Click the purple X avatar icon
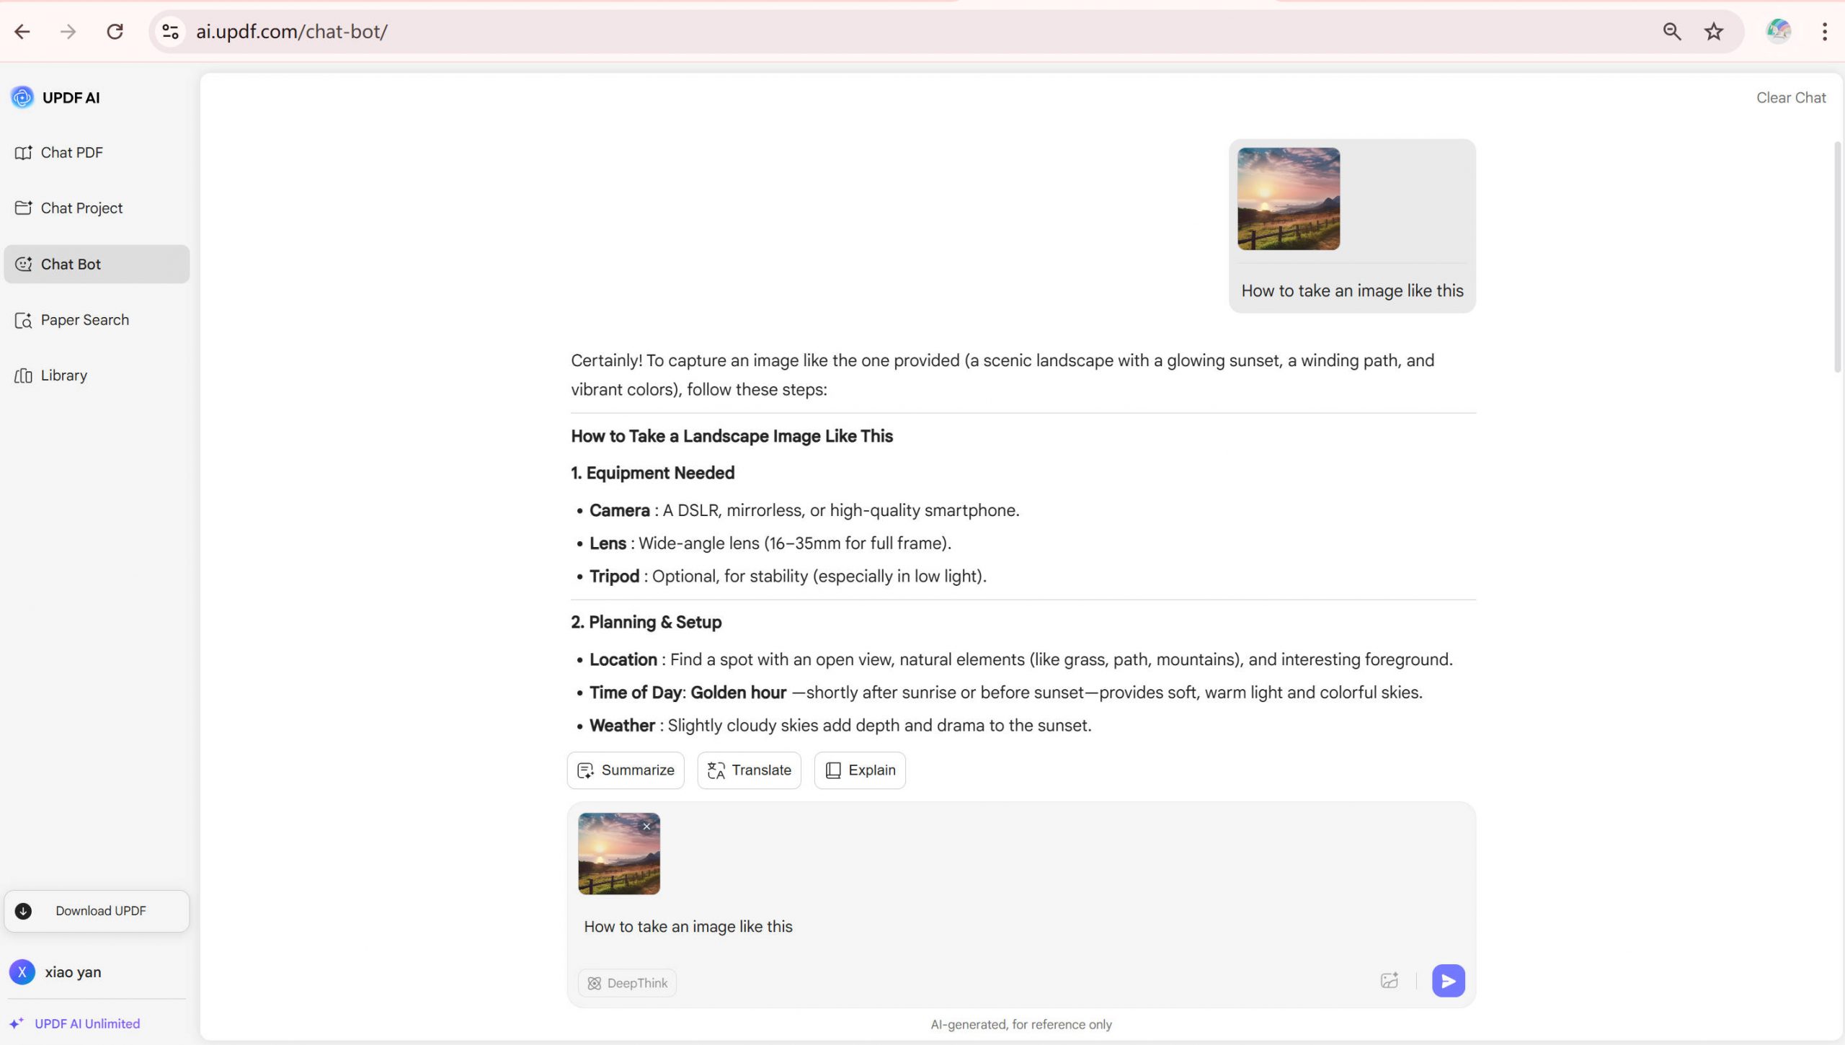The image size is (1845, 1045). pyautogui.click(x=22, y=972)
